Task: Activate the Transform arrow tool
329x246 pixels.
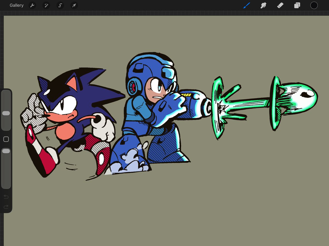Action: tap(74, 5)
